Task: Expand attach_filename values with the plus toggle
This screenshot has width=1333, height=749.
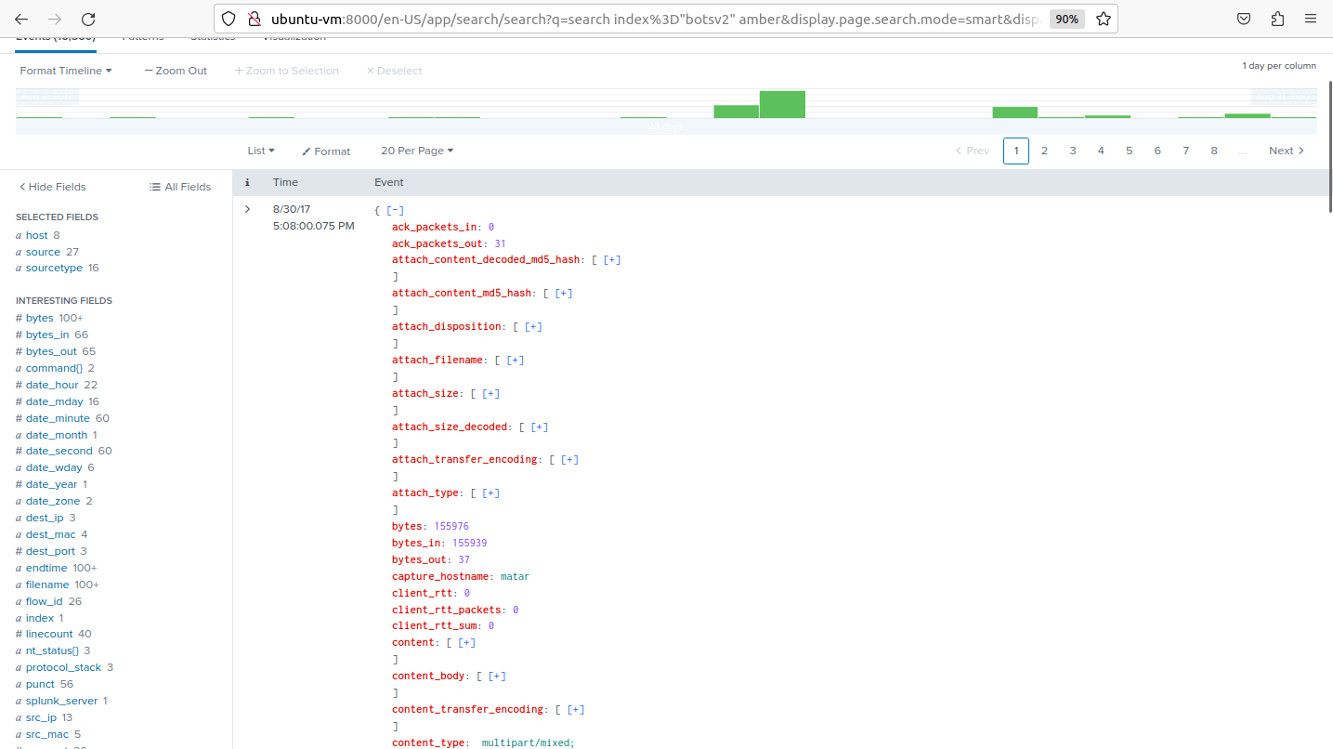Action: (515, 360)
